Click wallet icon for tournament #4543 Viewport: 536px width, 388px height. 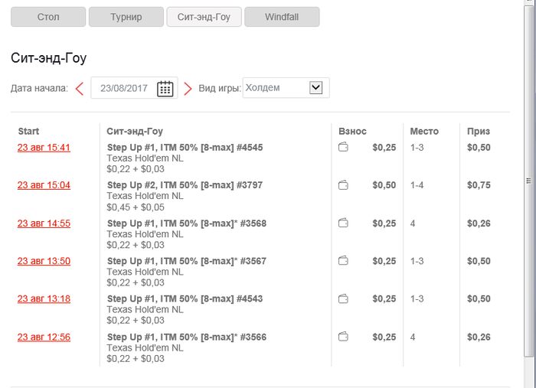click(344, 298)
